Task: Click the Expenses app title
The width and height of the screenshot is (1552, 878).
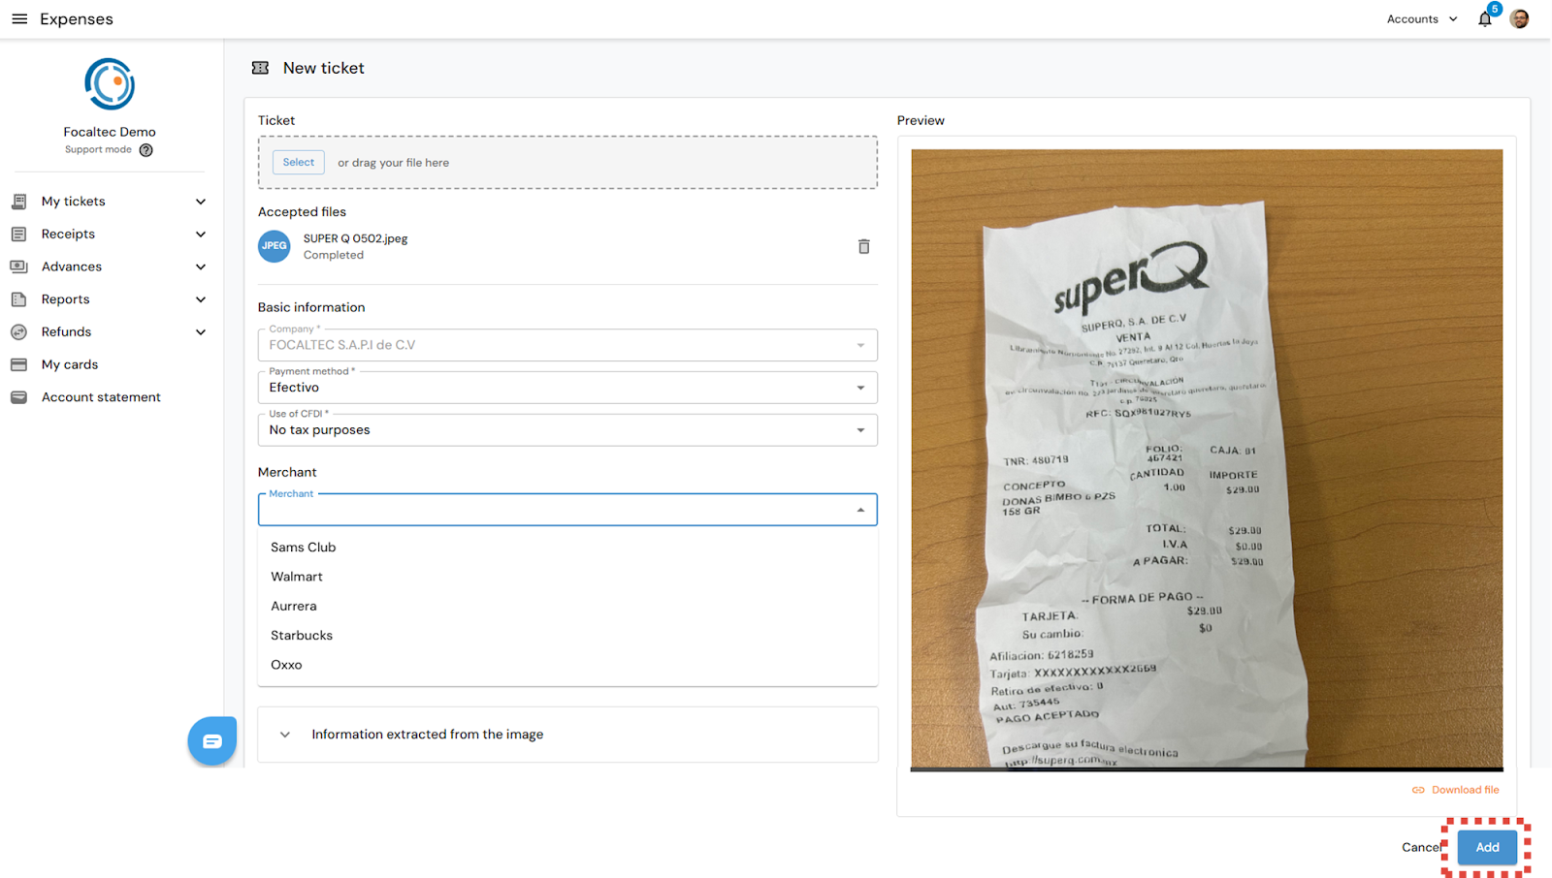Action: 77,19
